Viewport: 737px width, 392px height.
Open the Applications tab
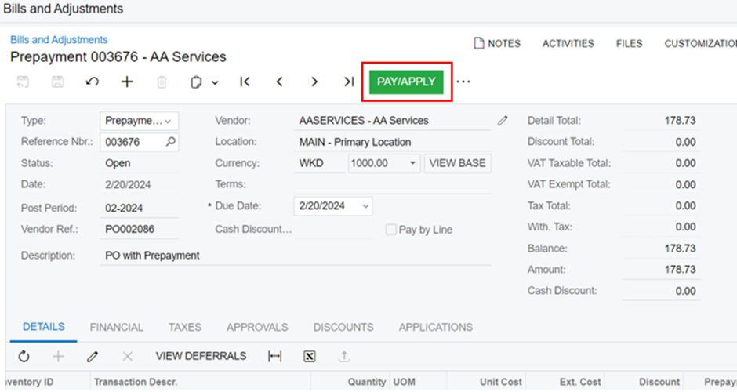click(x=436, y=327)
